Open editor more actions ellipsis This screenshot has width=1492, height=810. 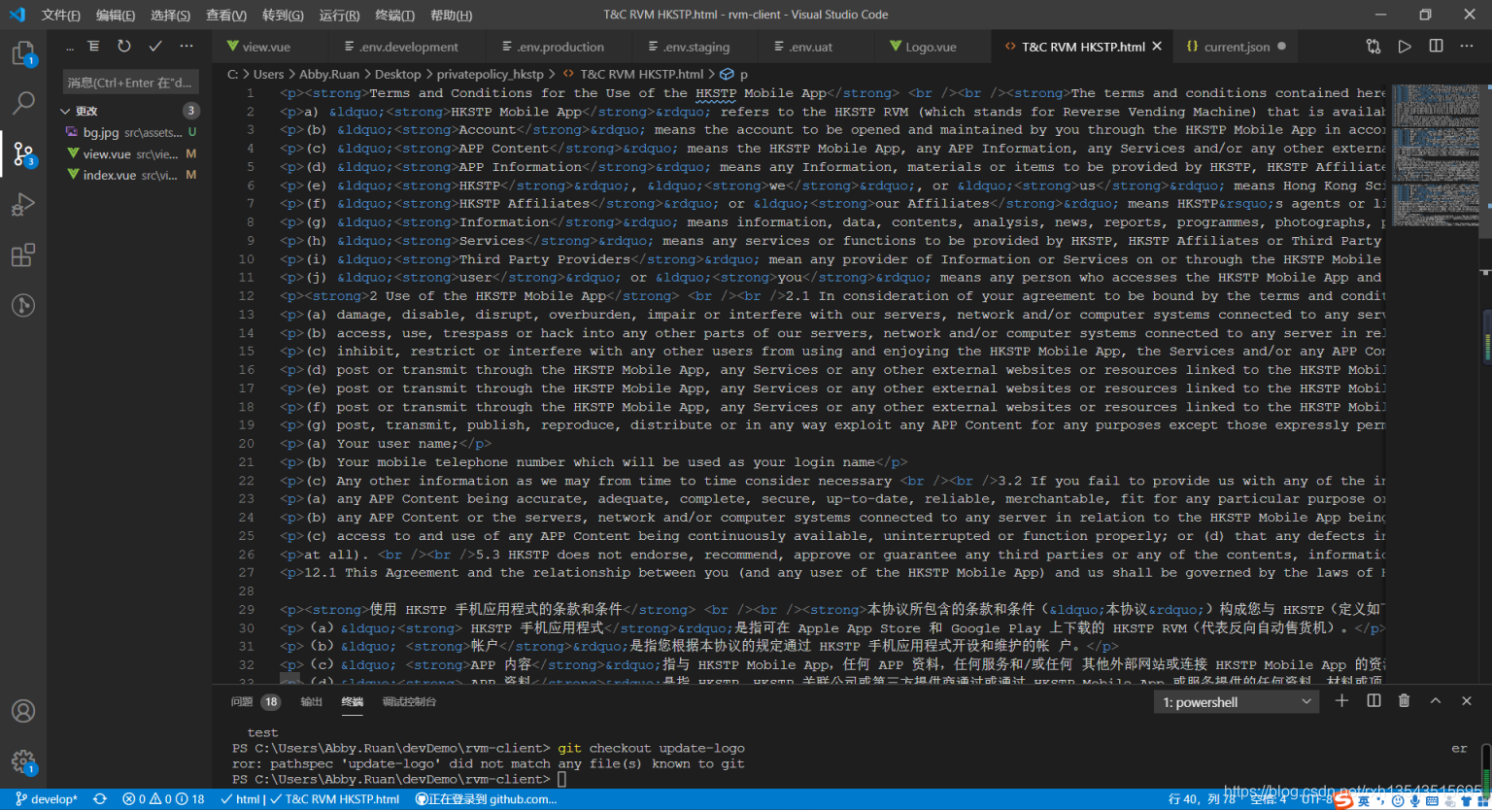point(1468,46)
